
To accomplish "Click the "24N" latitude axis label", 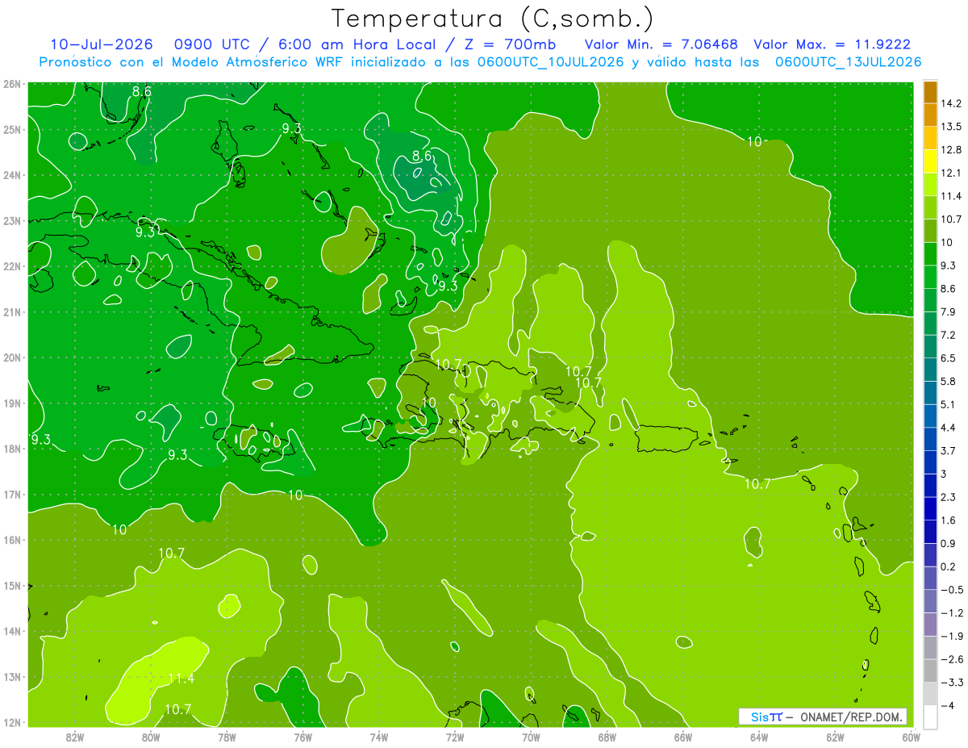I will click(12, 175).
